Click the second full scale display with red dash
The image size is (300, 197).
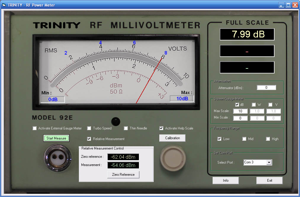coord(247,51)
